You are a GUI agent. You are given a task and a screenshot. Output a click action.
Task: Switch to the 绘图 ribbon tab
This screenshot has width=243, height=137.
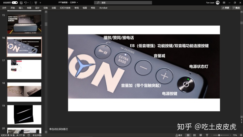click(29, 8)
